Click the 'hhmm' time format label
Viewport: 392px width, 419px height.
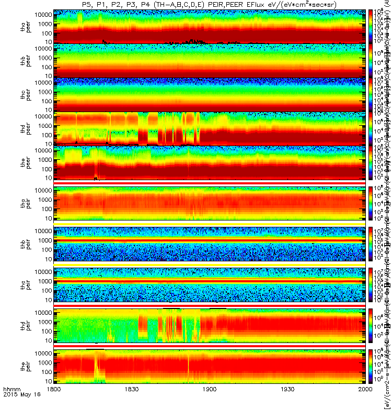click(11, 389)
